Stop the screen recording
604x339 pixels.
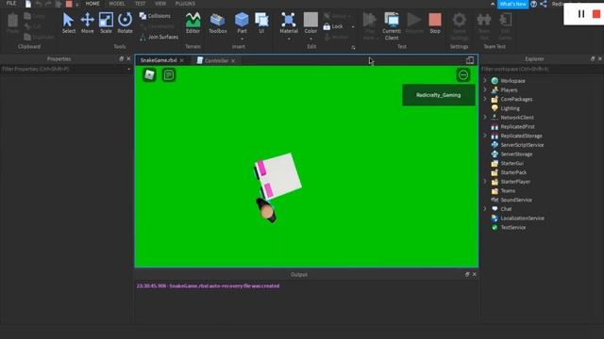596,14
